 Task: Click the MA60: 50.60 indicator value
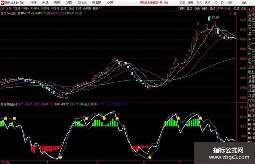pos(74,13)
